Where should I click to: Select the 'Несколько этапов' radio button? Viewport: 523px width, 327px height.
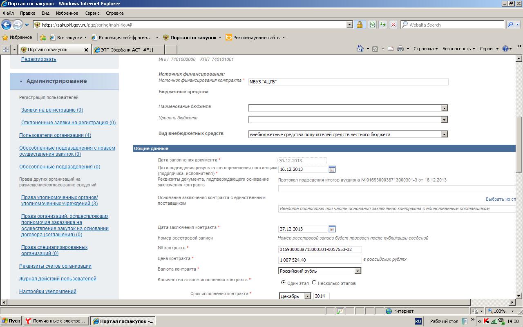[314, 282]
